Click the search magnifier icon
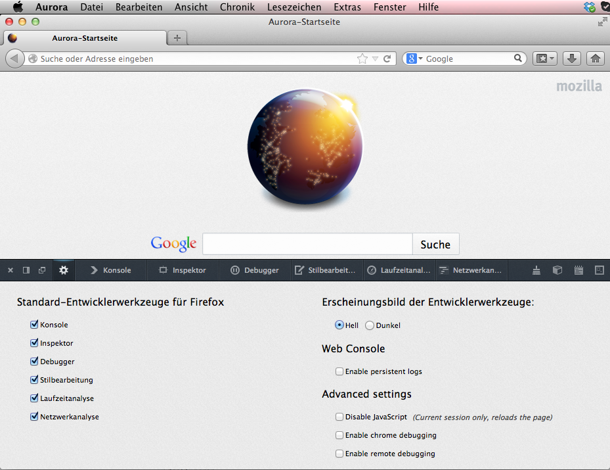This screenshot has width=610, height=470. tap(518, 59)
